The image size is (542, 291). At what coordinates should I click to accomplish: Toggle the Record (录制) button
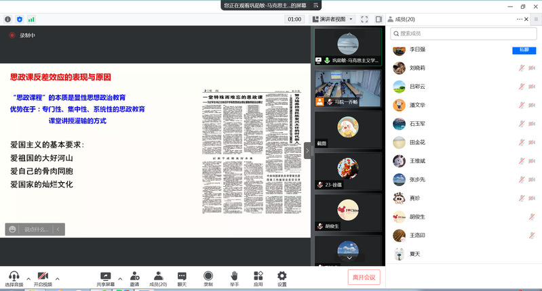(x=208, y=279)
